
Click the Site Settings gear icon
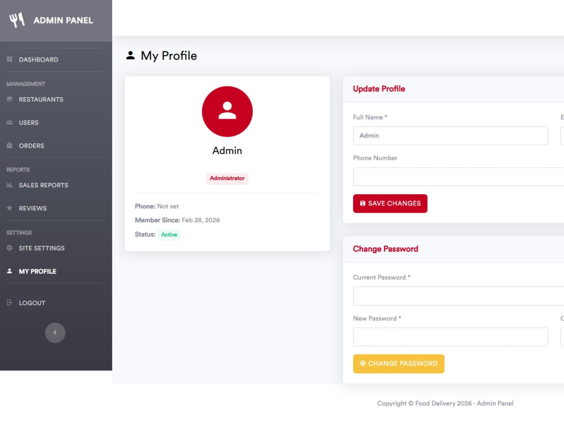(x=10, y=248)
